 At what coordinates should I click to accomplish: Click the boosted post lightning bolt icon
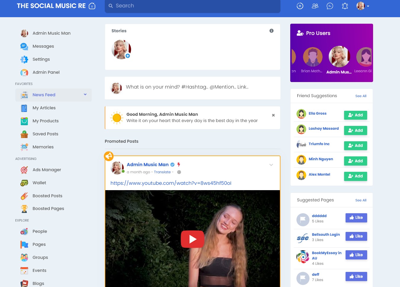[x=179, y=165]
